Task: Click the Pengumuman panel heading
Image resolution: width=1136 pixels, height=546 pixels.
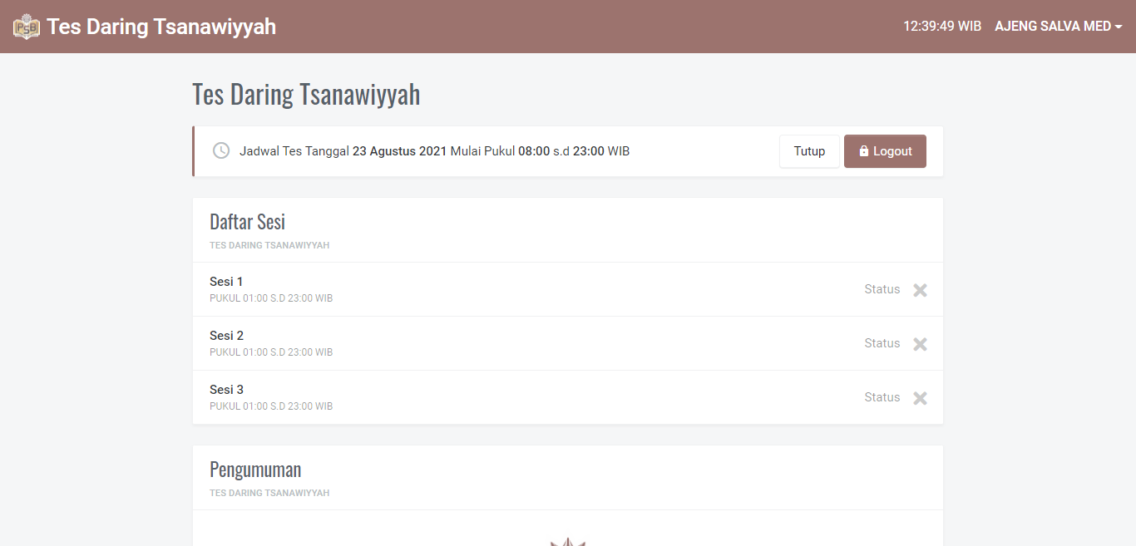Action: point(255,470)
